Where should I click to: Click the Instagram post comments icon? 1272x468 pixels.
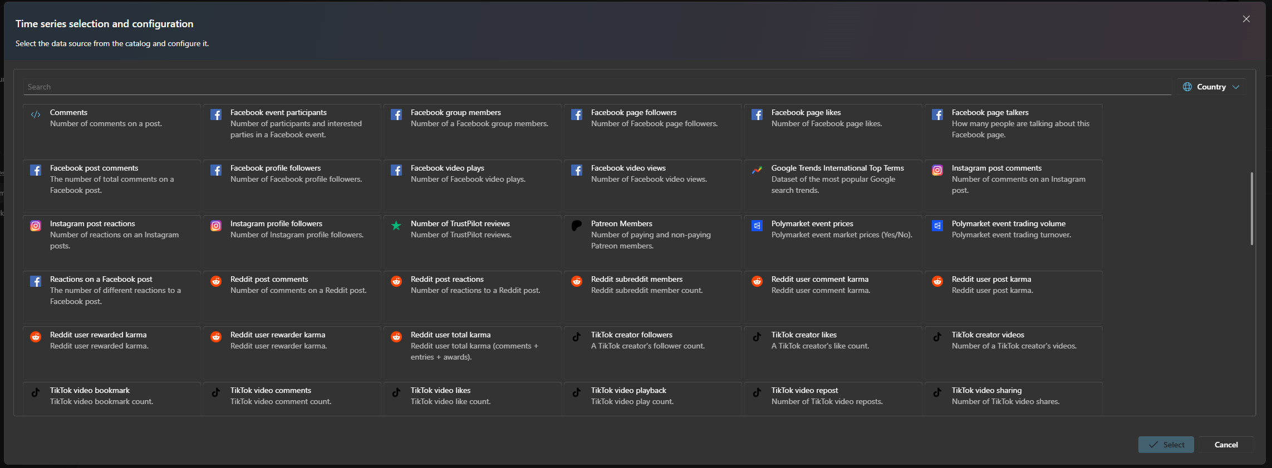click(937, 170)
